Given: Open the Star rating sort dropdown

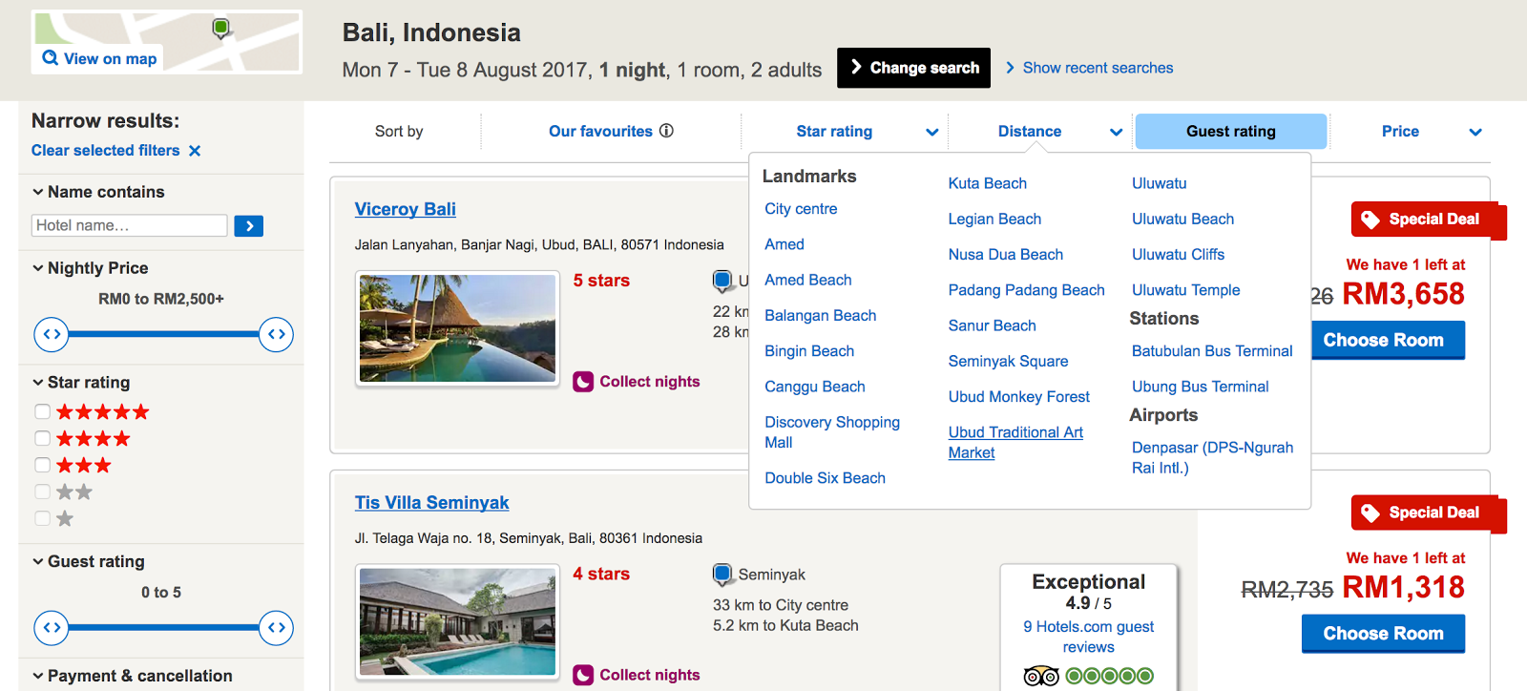Looking at the screenshot, I should (931, 132).
